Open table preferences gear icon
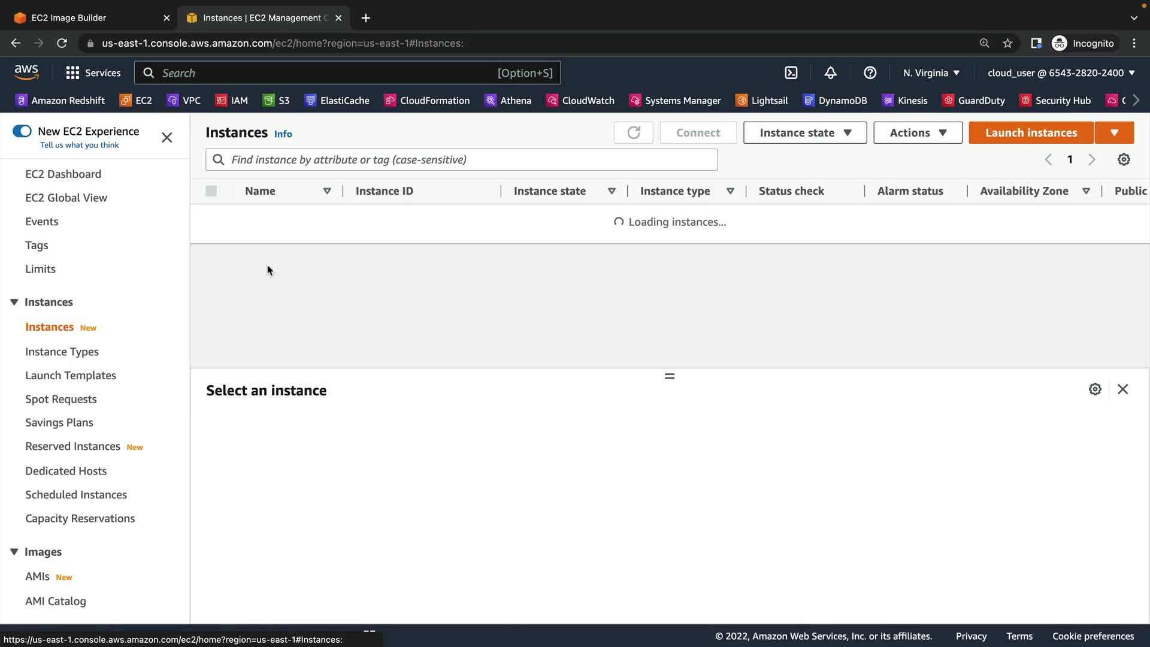The height and width of the screenshot is (647, 1150). (1124, 159)
